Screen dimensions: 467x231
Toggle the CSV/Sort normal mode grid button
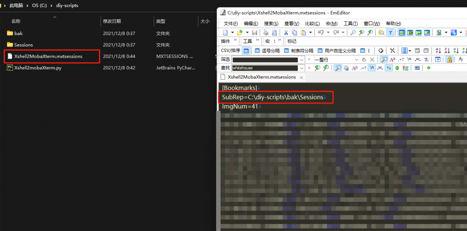click(246, 51)
